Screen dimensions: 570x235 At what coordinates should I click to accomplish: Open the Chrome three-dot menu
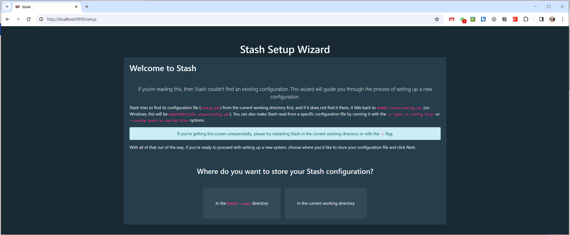click(x=562, y=19)
